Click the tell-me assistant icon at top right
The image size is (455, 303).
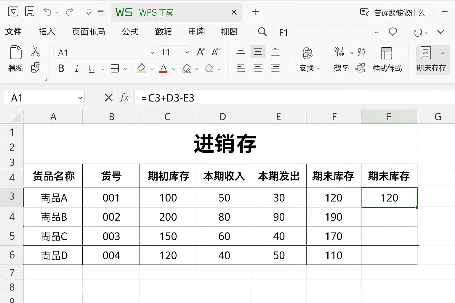(364, 12)
